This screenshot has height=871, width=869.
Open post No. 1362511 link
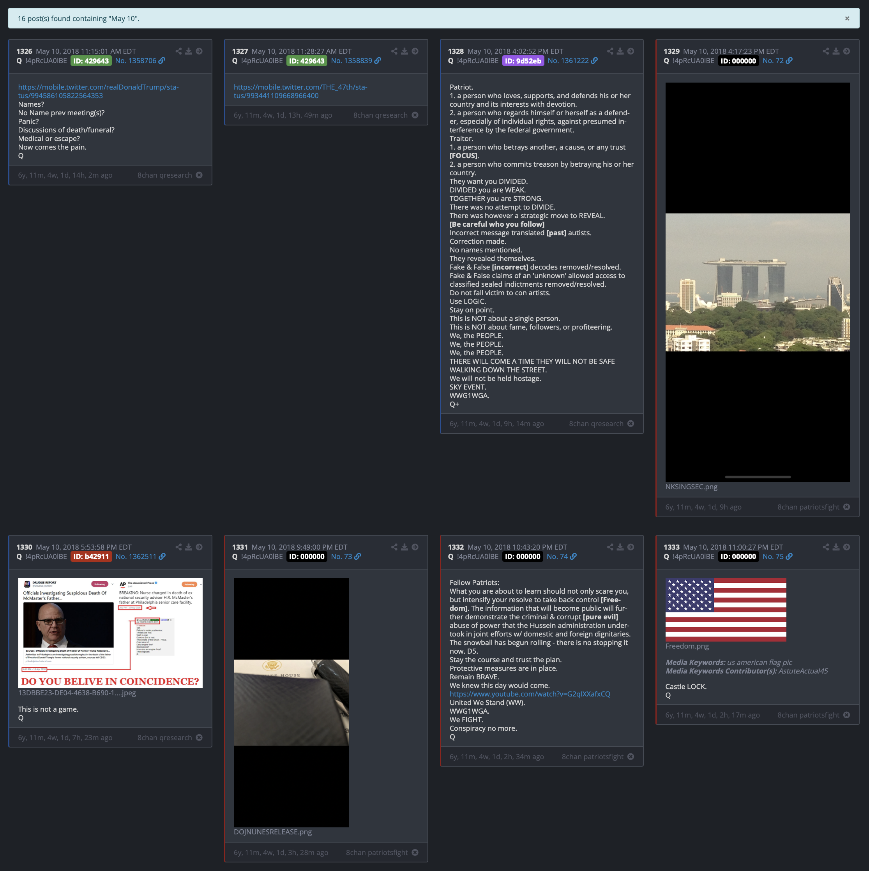140,556
